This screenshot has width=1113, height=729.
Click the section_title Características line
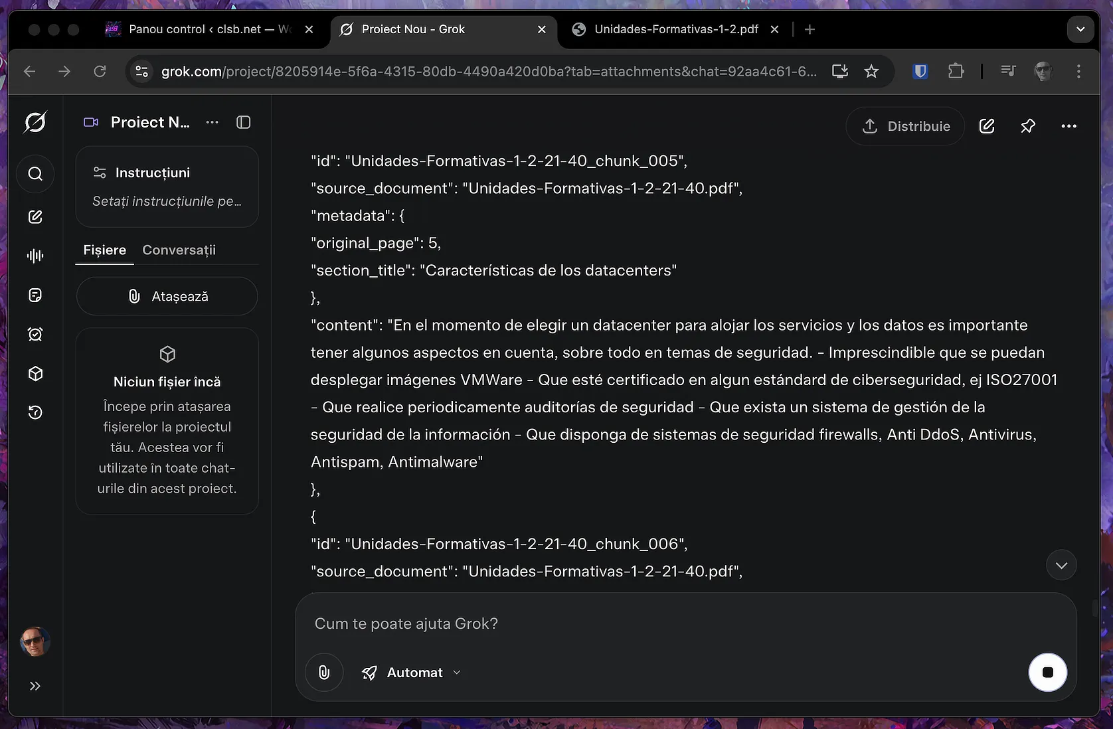pos(493,270)
